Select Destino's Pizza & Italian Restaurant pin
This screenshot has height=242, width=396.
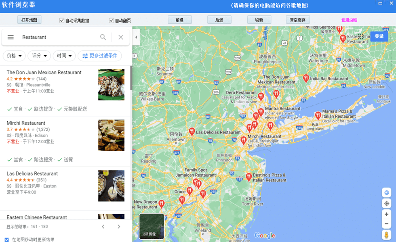249,177
